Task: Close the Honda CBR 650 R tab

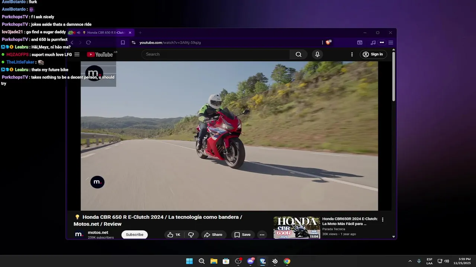Action: pyautogui.click(x=130, y=33)
